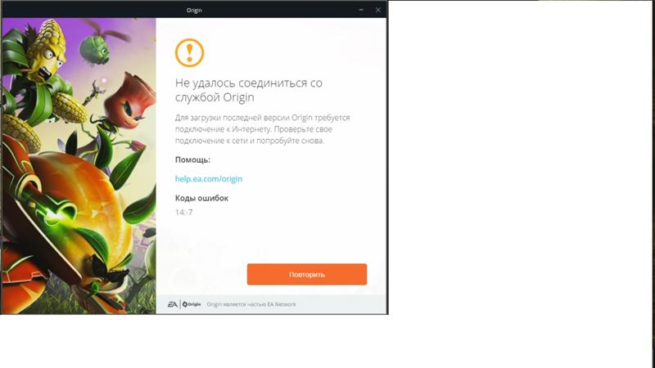
Task: Click the Помощь: label
Action: point(192,159)
